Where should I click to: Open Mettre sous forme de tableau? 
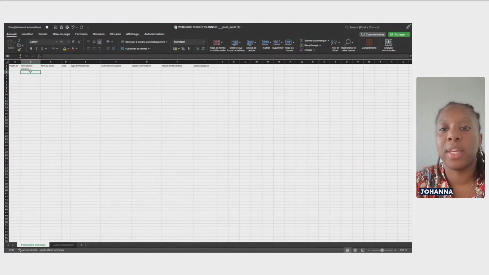click(236, 46)
